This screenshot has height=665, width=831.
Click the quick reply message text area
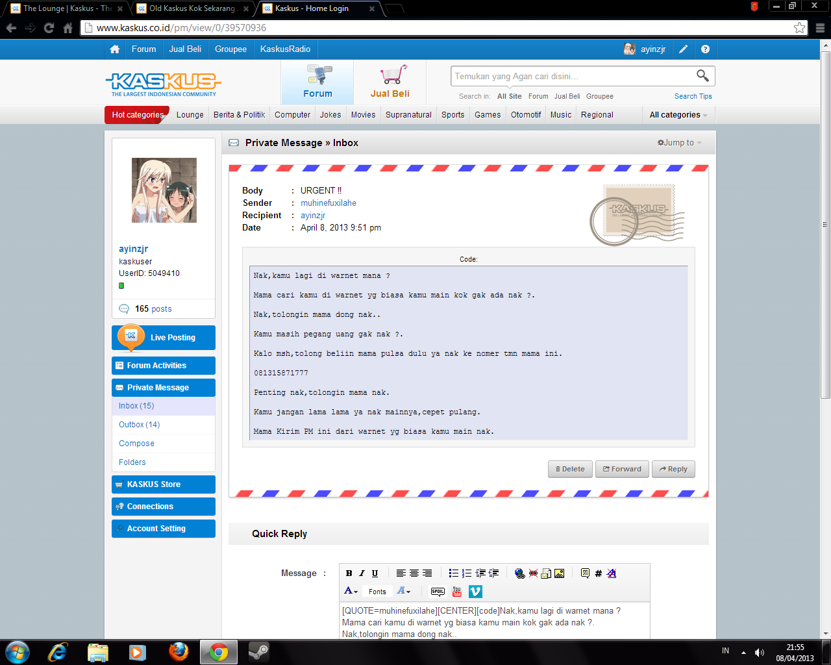(x=494, y=621)
